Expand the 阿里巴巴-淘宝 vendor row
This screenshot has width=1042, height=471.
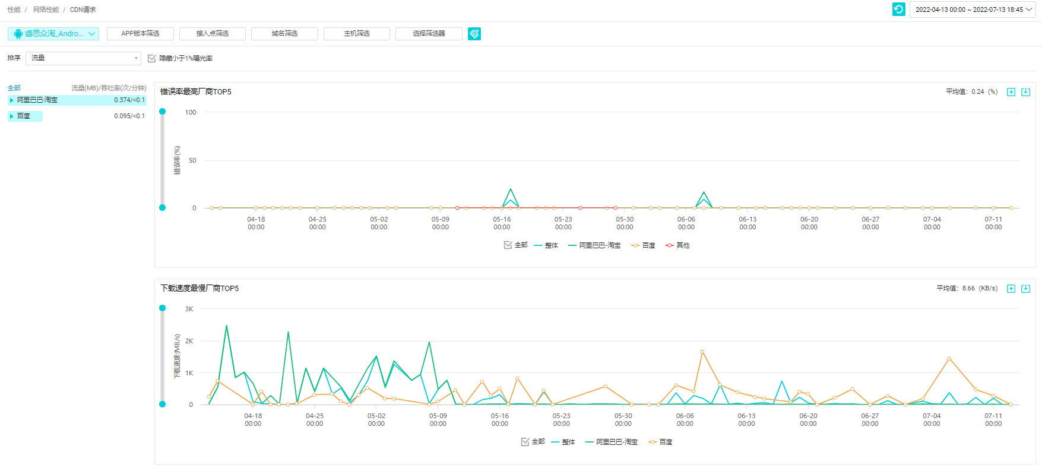click(x=11, y=100)
